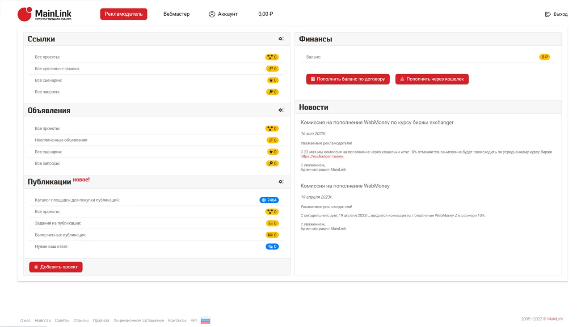Screen dimensions: 581x327
Task: Open settings gear in Ссылки panel
Action: point(281,39)
